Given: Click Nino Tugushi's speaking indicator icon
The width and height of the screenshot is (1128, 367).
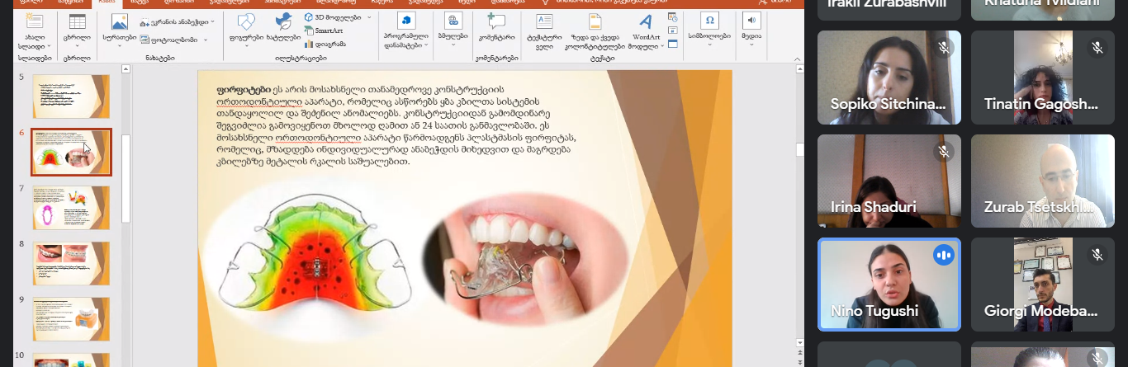Looking at the screenshot, I should pos(943,256).
